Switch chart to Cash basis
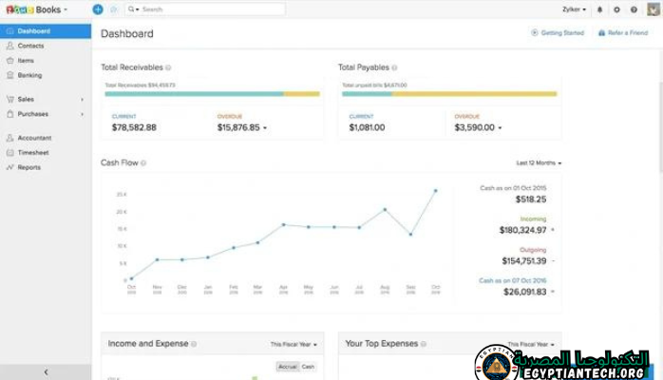Viewport: 663px width, 380px height. click(308, 366)
